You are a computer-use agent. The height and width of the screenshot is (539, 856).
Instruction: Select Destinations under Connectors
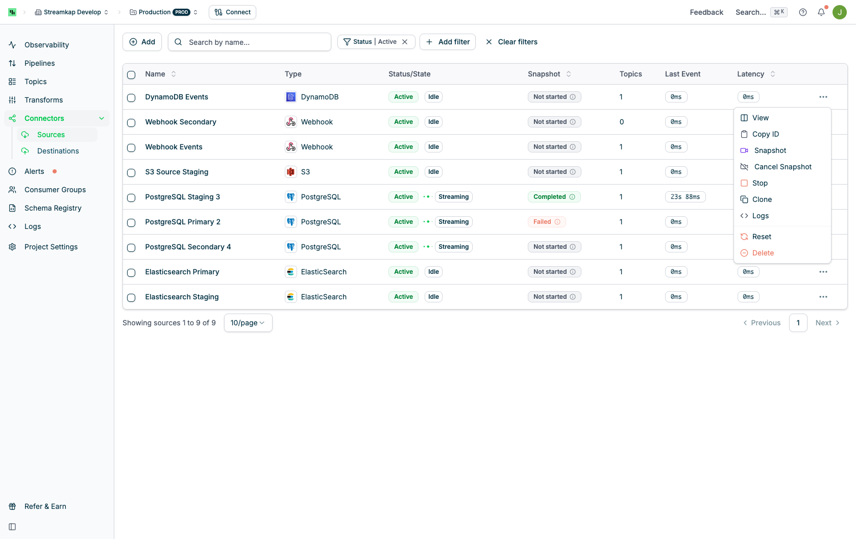[59, 151]
